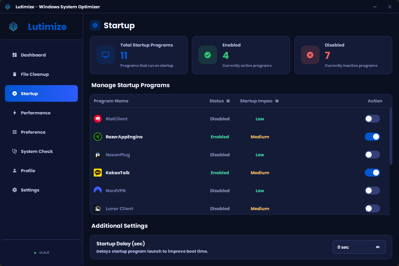The width and height of the screenshot is (399, 266).
Task: Click the Startup page header icon
Action: tap(95, 25)
